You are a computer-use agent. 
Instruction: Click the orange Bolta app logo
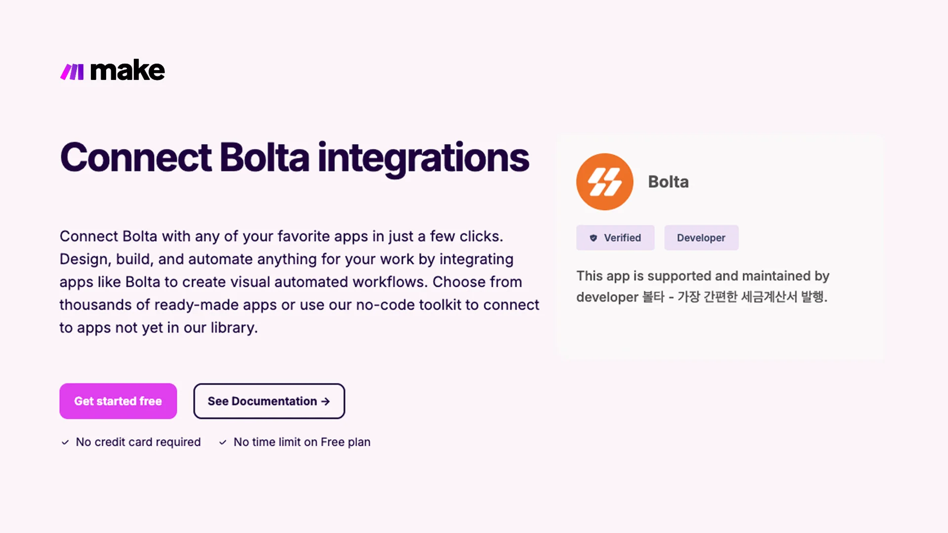pos(604,182)
